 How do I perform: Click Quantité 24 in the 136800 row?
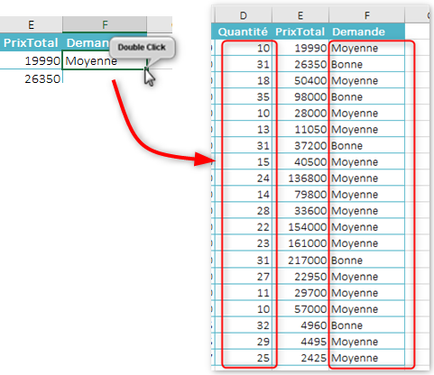(x=244, y=178)
